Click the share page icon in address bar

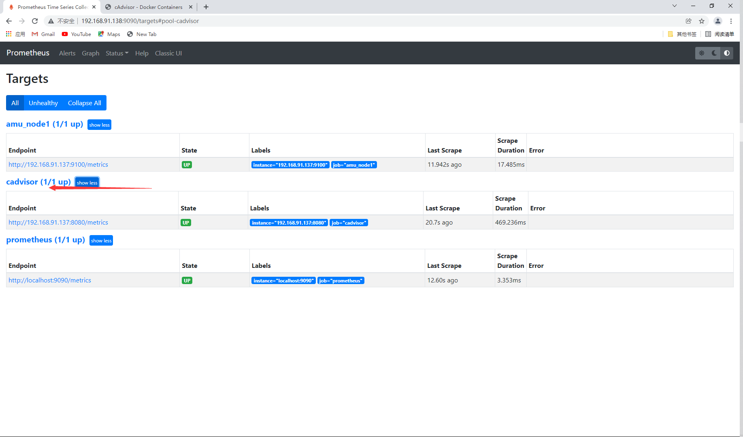tap(689, 21)
